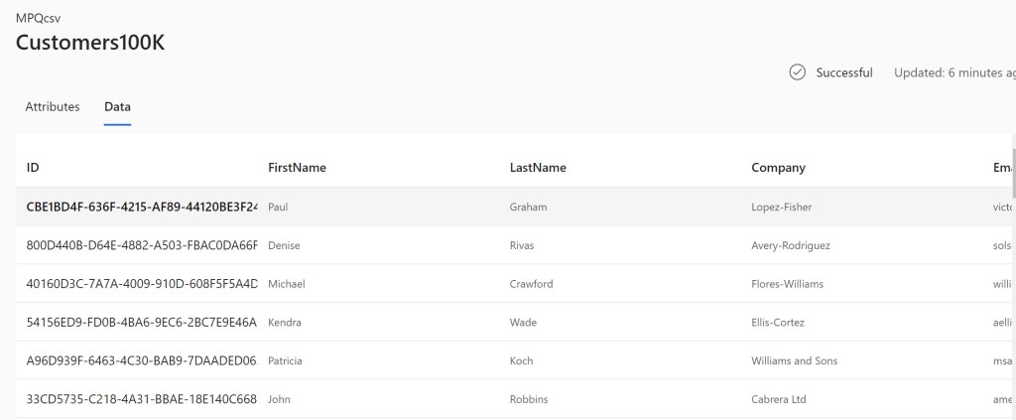Viewport: 1016px width, 420px height.
Task: Click the first name Kendra cell
Action: tap(285, 323)
